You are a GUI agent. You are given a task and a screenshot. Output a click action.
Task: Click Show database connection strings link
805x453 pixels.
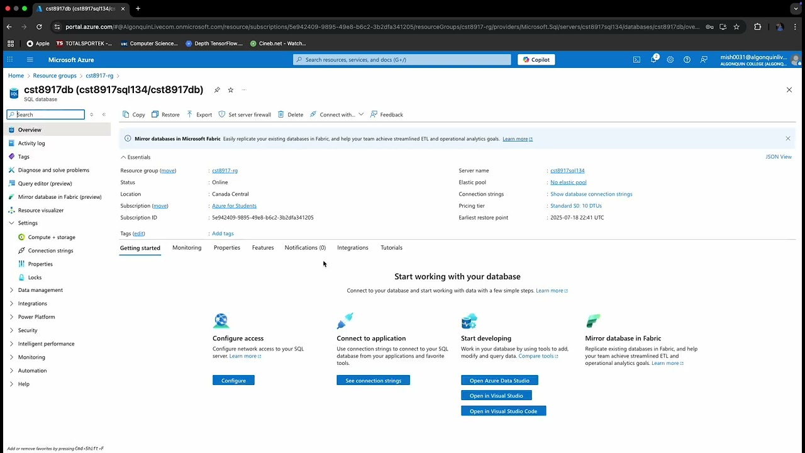591,194
